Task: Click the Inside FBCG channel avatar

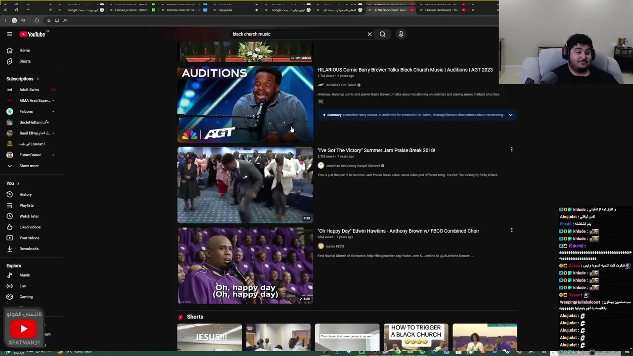Action: point(321,246)
